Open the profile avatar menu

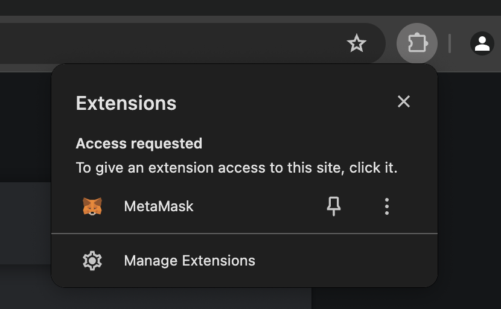482,43
